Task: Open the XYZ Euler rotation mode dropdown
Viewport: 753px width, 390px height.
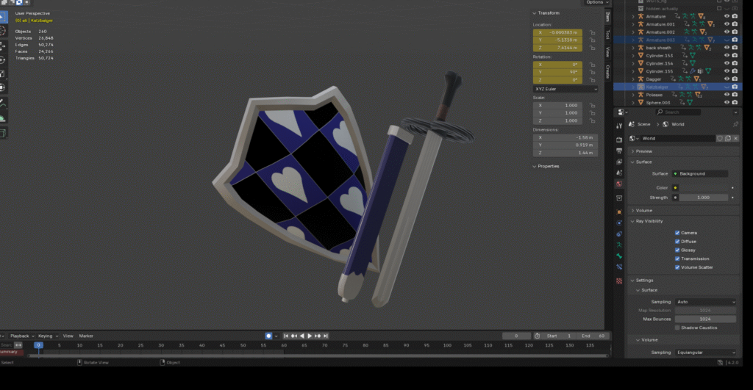Action: 565,89
